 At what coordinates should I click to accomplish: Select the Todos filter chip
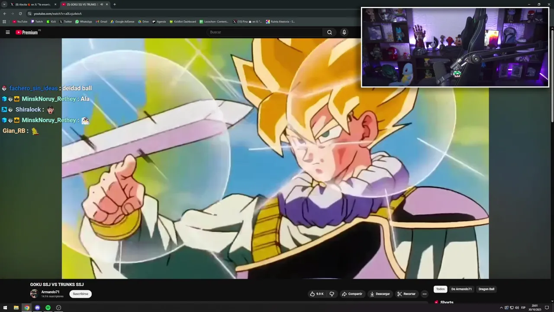pyautogui.click(x=440, y=289)
